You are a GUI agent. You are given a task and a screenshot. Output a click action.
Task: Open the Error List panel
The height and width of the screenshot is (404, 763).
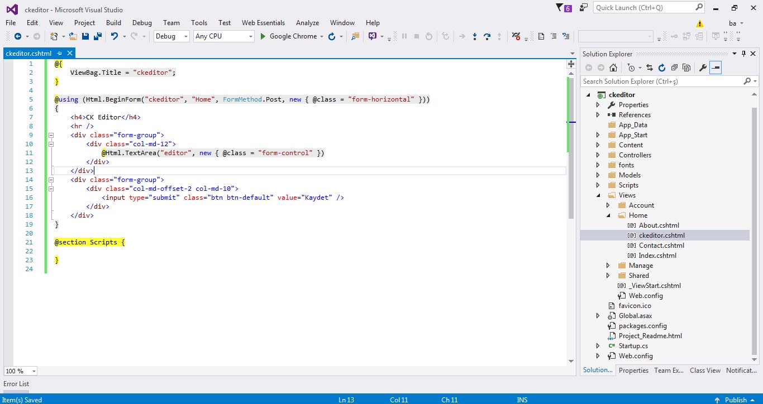click(16, 384)
